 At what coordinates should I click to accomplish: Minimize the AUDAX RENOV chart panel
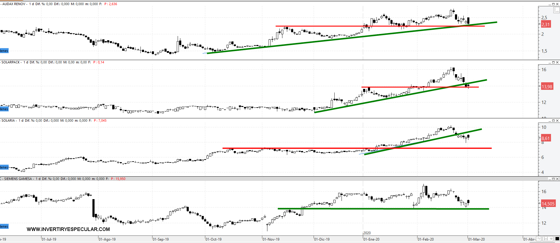[550, 4]
